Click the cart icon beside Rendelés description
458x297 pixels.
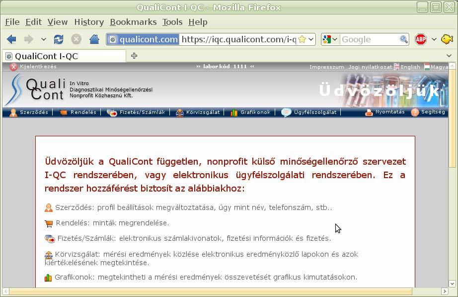[49, 223]
